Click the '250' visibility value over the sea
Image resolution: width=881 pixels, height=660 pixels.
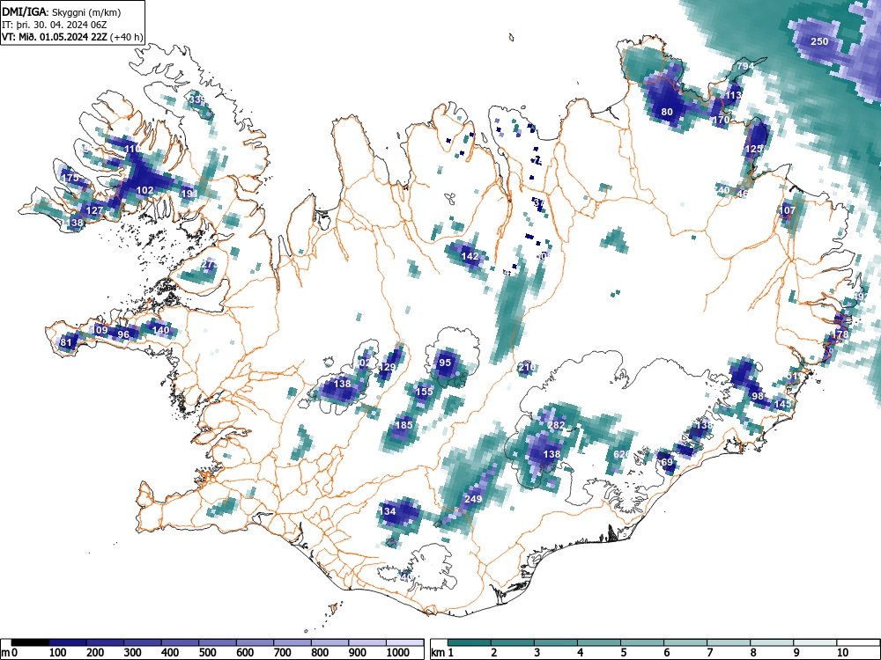click(x=819, y=41)
